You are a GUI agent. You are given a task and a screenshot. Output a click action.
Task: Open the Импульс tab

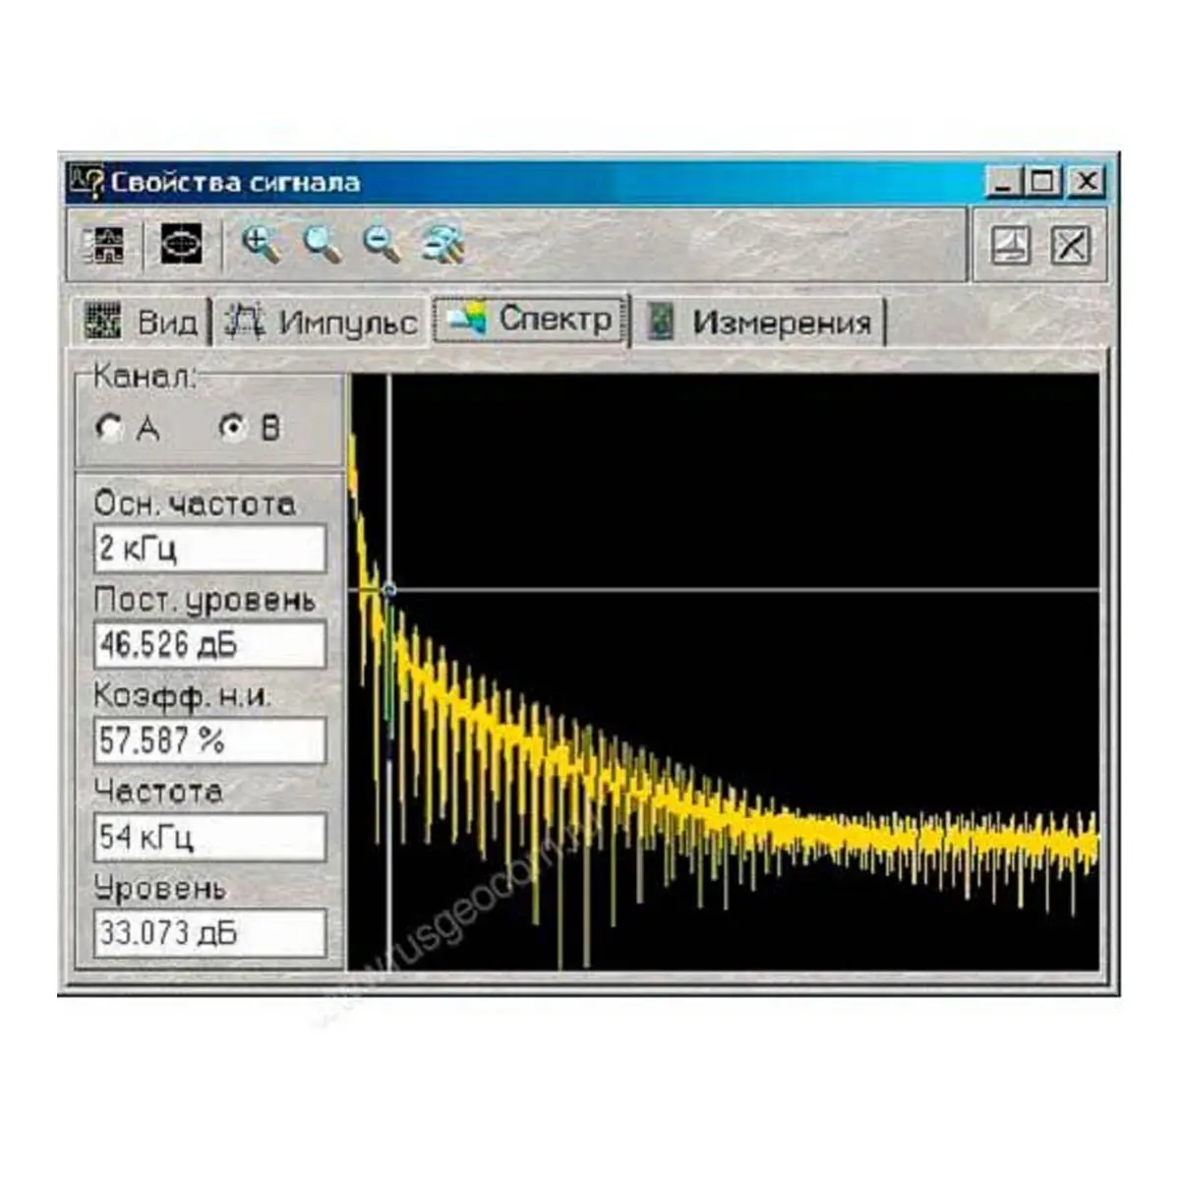(322, 323)
